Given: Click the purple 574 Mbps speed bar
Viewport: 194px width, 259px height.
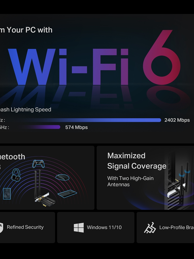Looking at the screenshot, I should click(x=40, y=127).
